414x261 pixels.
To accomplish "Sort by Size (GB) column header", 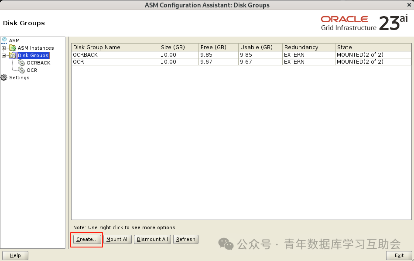I will [179, 47].
